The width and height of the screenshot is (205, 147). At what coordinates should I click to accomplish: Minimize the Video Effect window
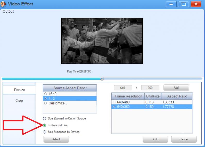tap(171, 4)
